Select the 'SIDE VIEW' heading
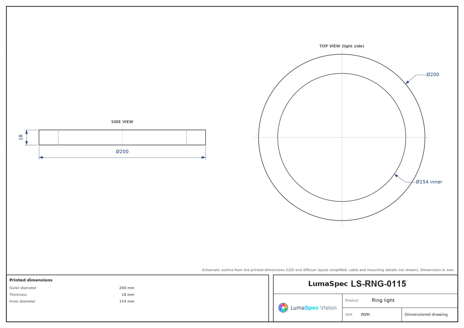The image size is (464, 328). click(122, 122)
